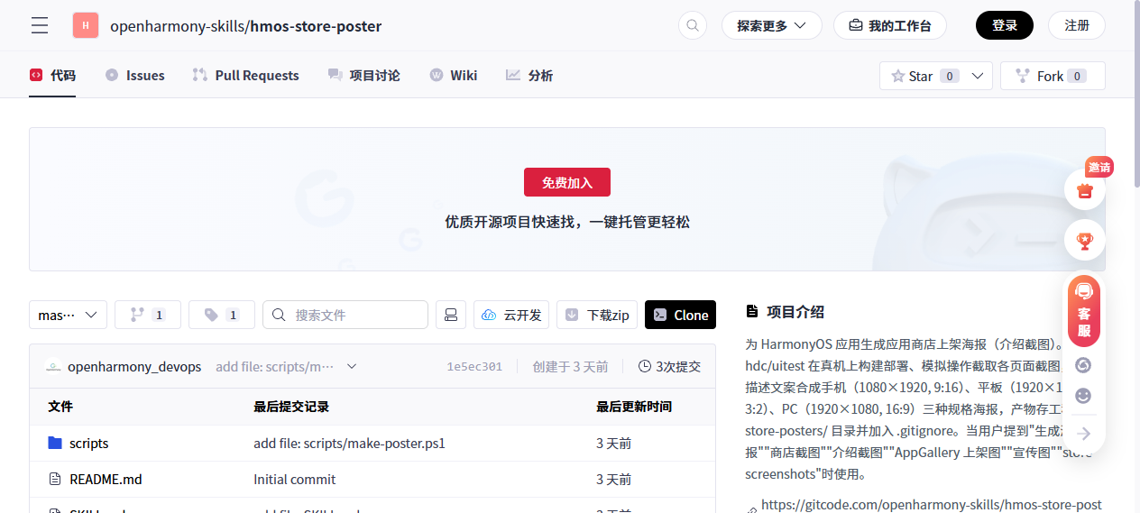Fork the repository

[x=1053, y=76]
